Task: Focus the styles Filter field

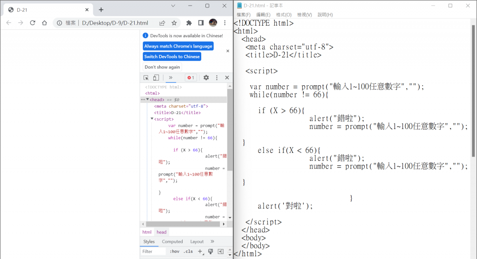Action: pyautogui.click(x=153, y=252)
